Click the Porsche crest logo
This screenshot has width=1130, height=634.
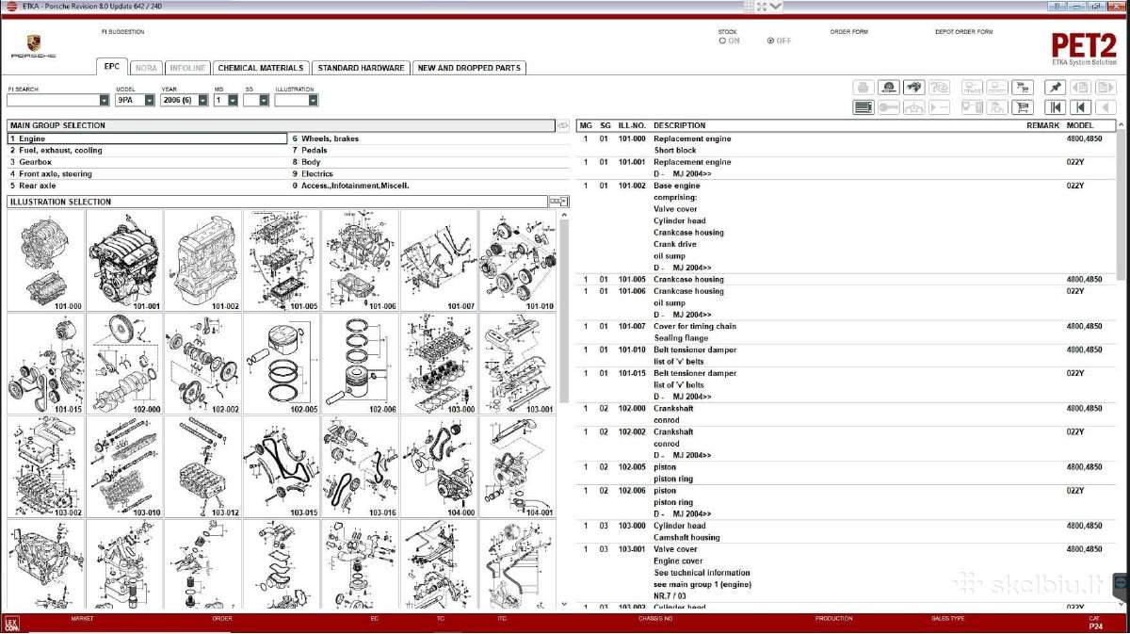point(33,41)
